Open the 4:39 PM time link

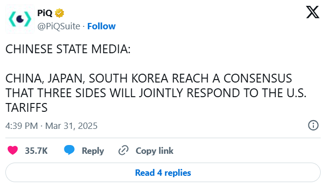point(21,126)
